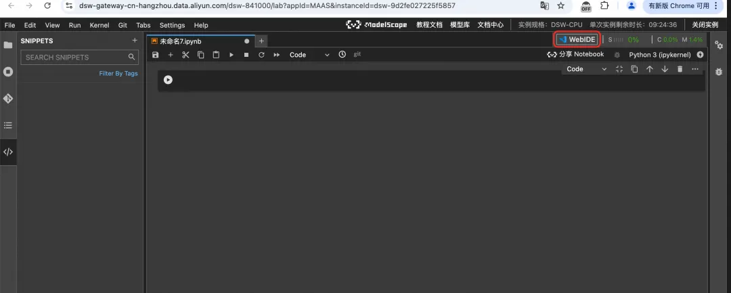Click 关闭实例 to shut down instance
The width and height of the screenshot is (731, 293).
(705, 25)
